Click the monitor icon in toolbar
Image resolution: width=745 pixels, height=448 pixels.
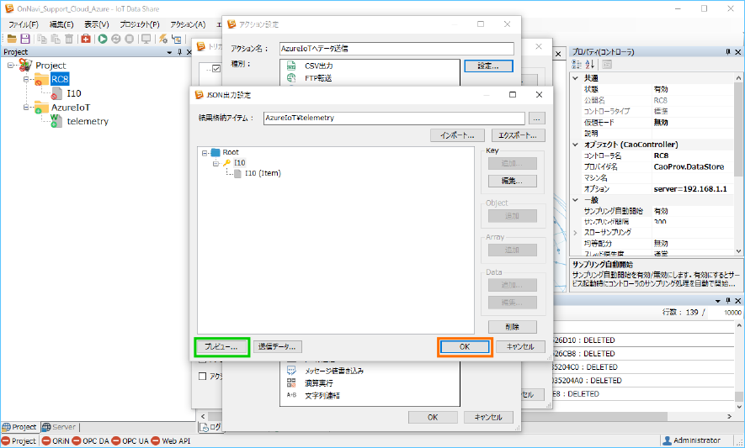coord(146,39)
